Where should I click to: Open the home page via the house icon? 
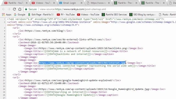tap(20, 9)
